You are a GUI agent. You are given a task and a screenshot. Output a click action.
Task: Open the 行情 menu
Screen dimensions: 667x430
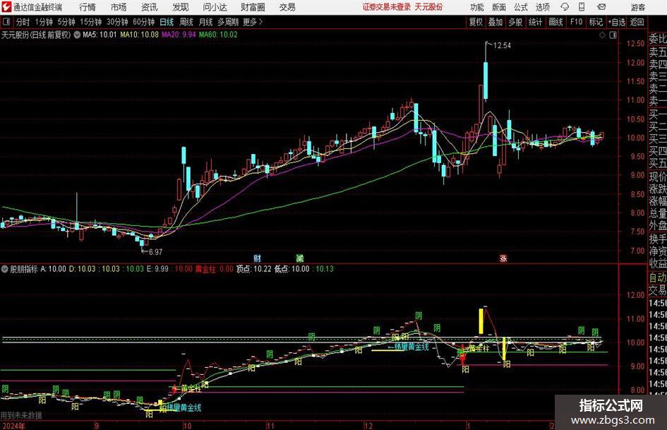coord(88,7)
